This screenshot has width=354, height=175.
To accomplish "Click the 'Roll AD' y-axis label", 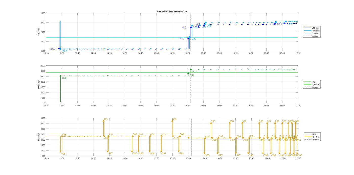I will point(39,137).
